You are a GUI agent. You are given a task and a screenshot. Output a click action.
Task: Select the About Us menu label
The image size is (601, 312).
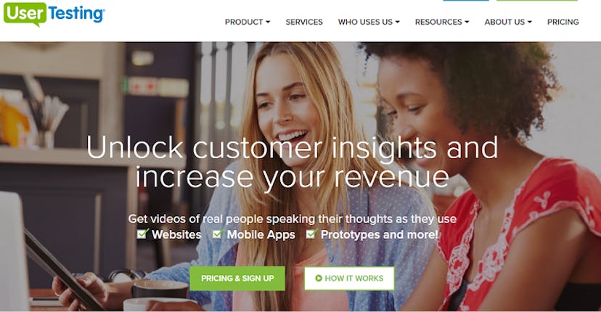point(504,22)
